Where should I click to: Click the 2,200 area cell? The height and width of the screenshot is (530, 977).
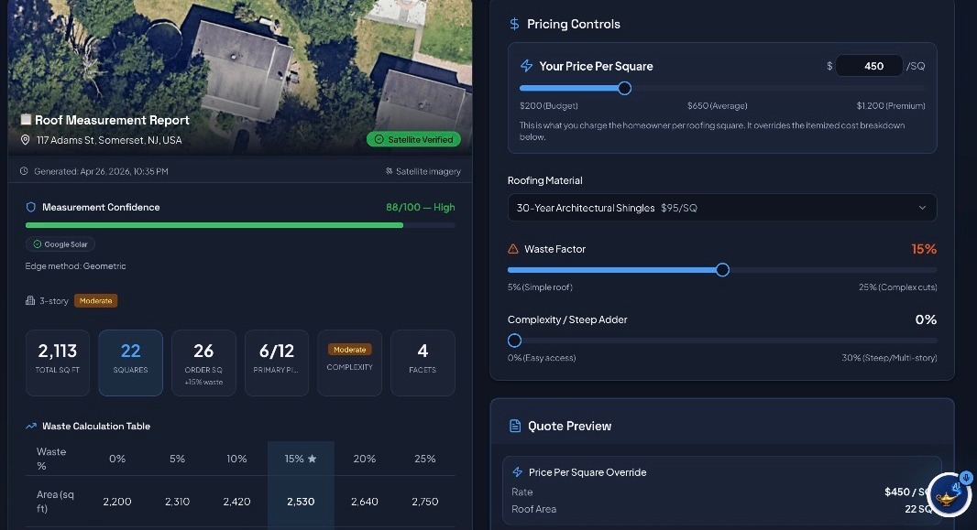(117, 502)
